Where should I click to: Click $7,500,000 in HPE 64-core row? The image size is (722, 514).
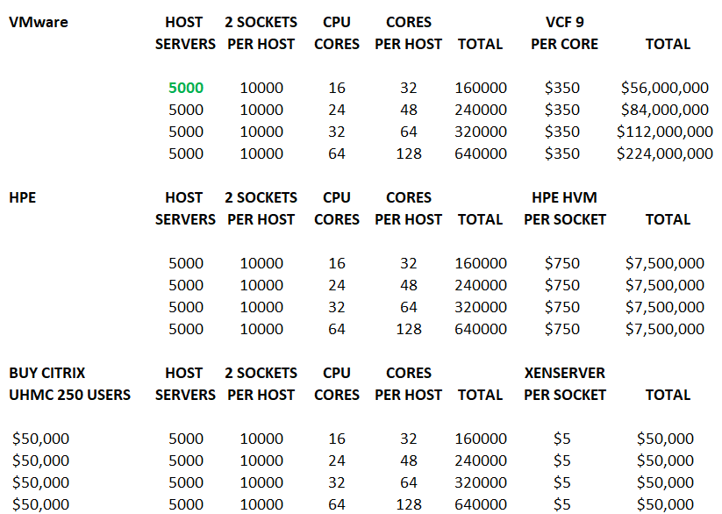664,329
